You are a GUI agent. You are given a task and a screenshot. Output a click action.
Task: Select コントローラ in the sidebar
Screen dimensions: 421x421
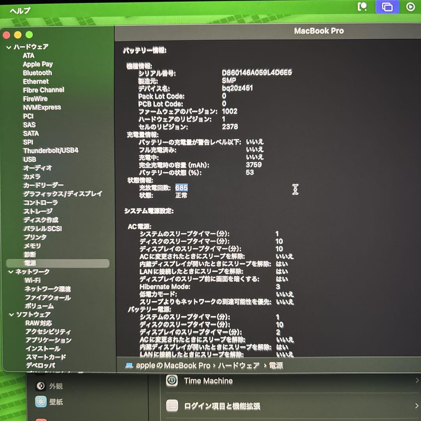coord(41,202)
